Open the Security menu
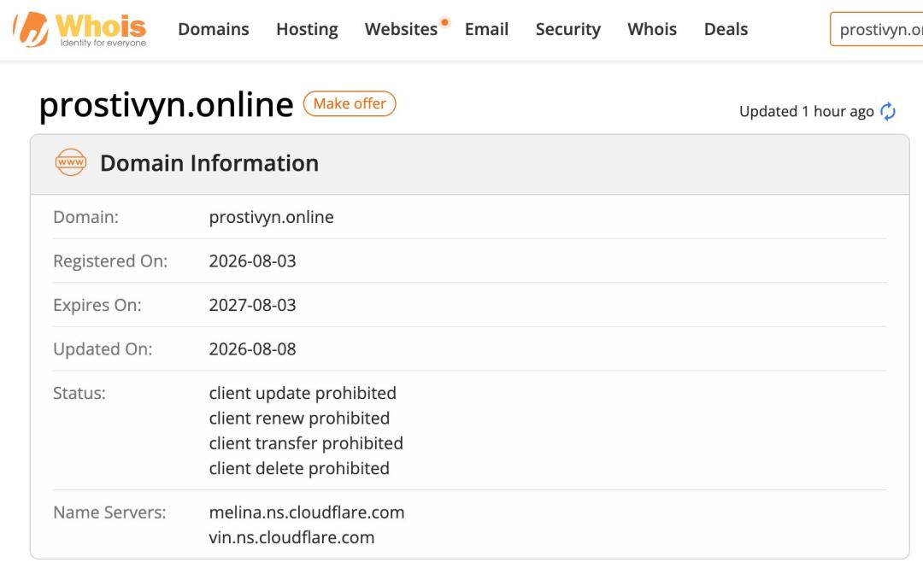 568,29
